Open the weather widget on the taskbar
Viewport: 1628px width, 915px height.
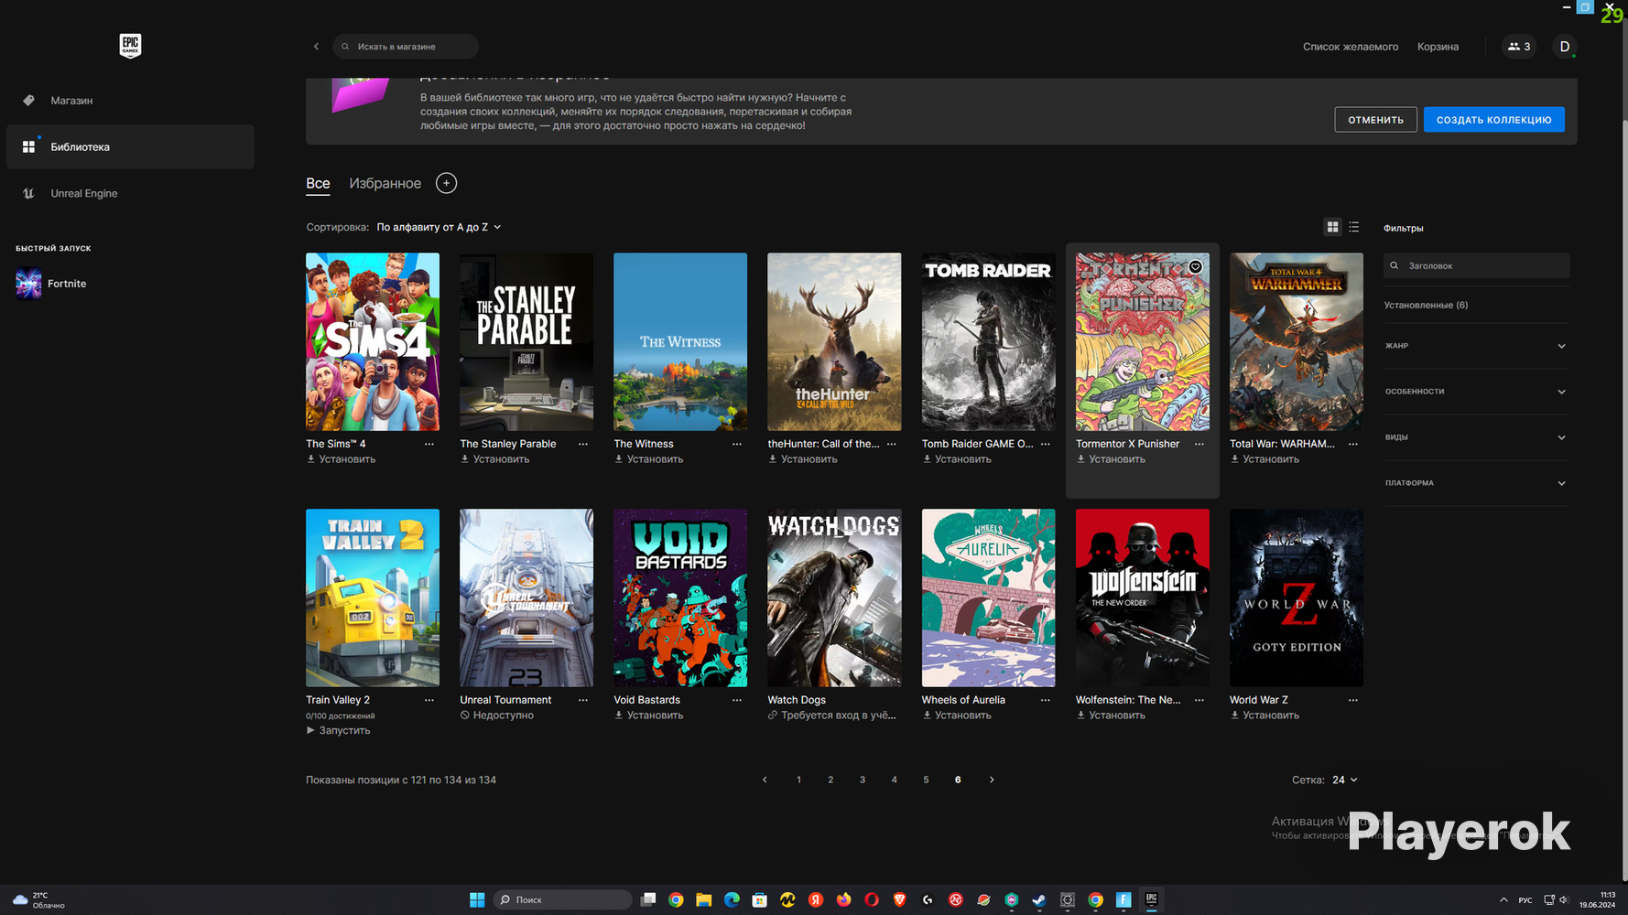[38, 900]
